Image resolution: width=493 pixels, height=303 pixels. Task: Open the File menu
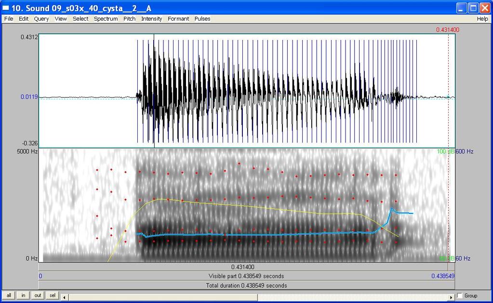9,19
